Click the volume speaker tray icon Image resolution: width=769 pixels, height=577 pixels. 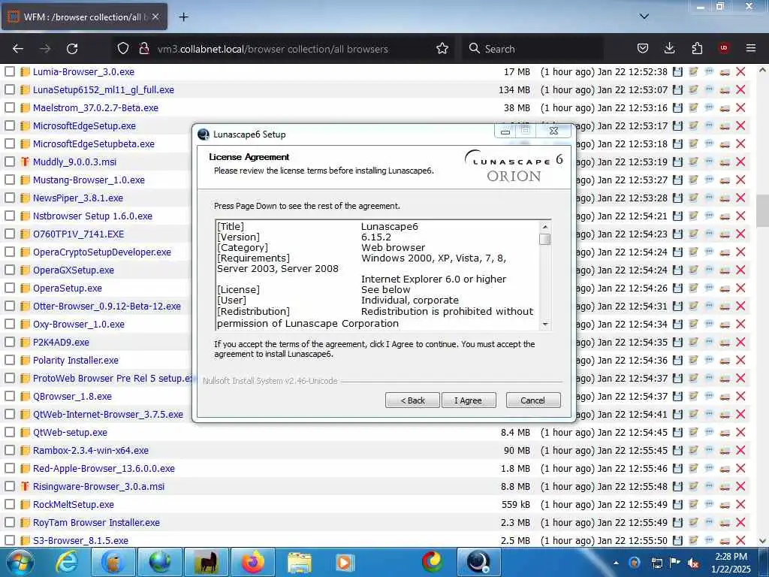[x=693, y=563]
